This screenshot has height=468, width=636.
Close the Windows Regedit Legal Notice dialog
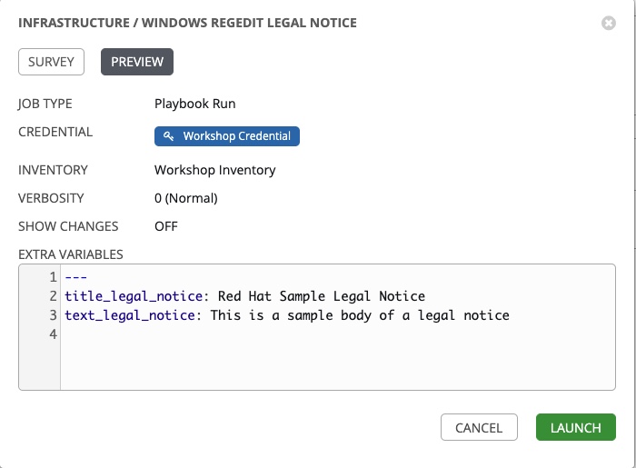[609, 24]
